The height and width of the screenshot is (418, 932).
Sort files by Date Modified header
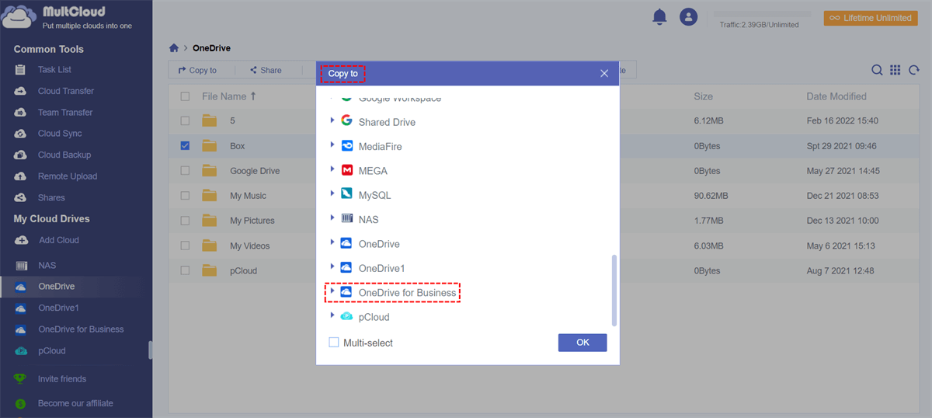coord(836,96)
